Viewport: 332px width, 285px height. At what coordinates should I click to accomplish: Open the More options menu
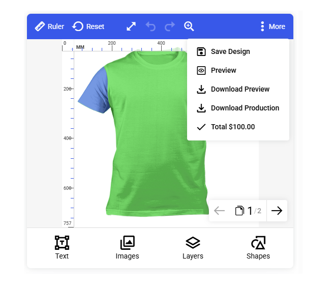coord(273,26)
